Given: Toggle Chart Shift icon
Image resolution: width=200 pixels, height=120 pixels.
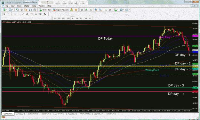Looking at the screenshot, I should pyautogui.click(x=110, y=10).
